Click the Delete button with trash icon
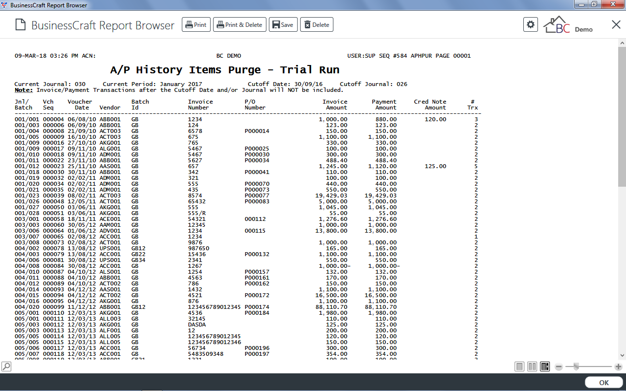The image size is (626, 391). click(x=317, y=25)
